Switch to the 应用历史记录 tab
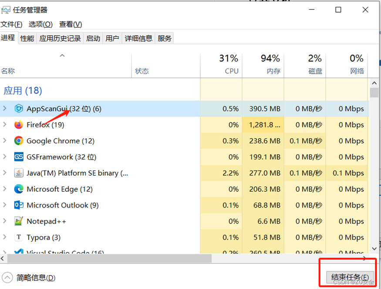Image resolution: width=381 pixels, height=289 pixels. (x=60, y=38)
